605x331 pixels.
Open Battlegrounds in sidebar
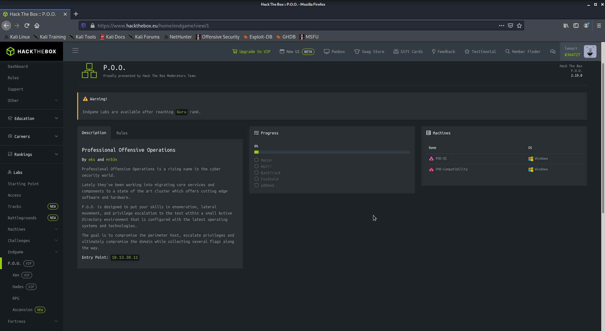[x=22, y=218]
